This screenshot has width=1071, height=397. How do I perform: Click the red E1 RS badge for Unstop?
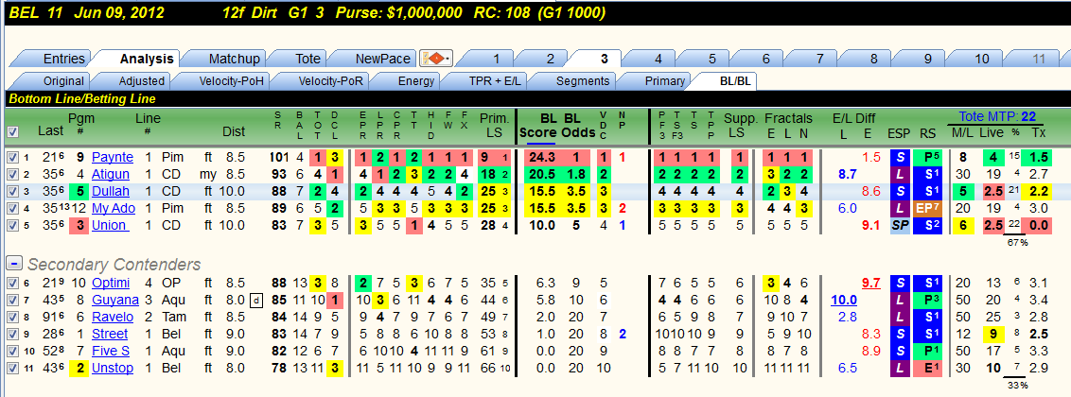click(x=927, y=369)
